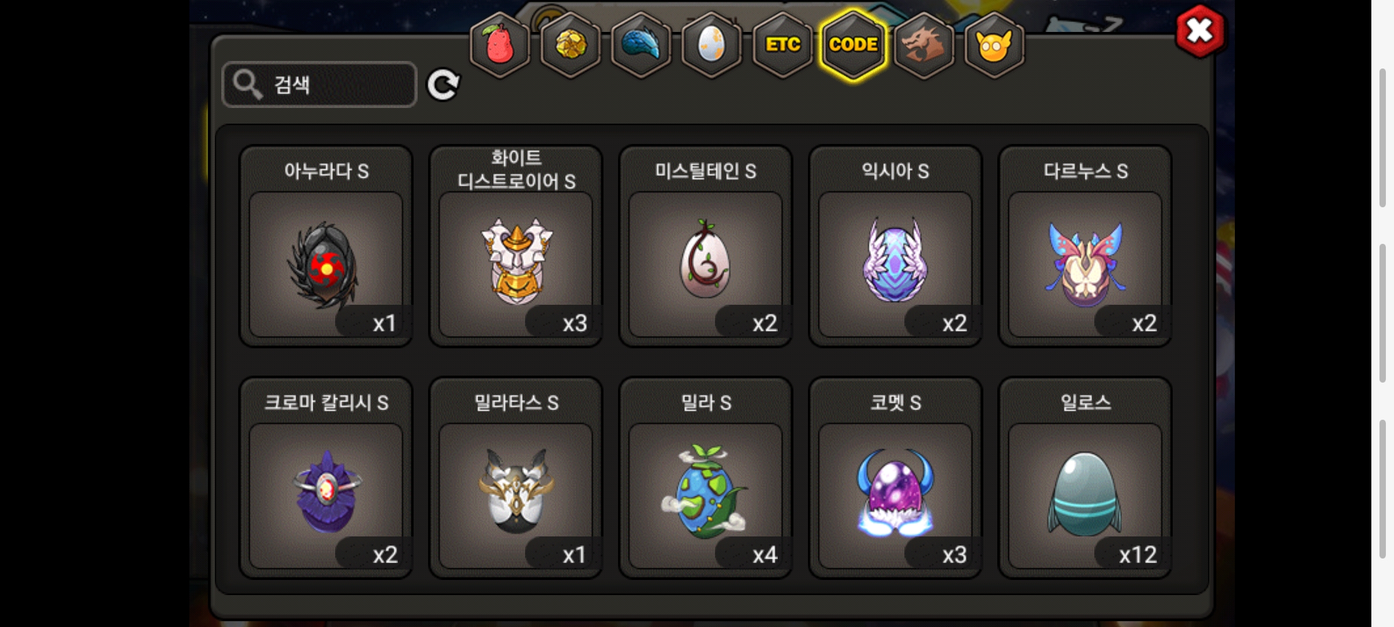This screenshot has width=1394, height=627.
Task: Open the red fruit food tab
Action: pos(500,45)
